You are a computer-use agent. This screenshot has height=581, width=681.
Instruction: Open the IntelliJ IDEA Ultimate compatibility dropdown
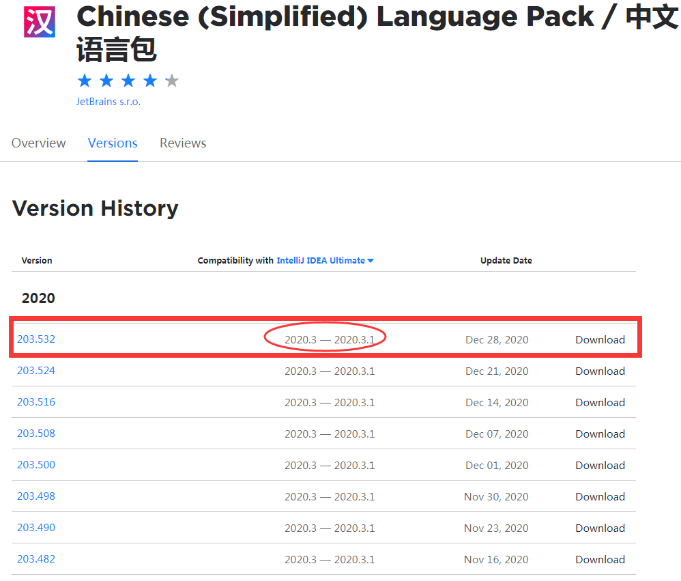point(325,260)
